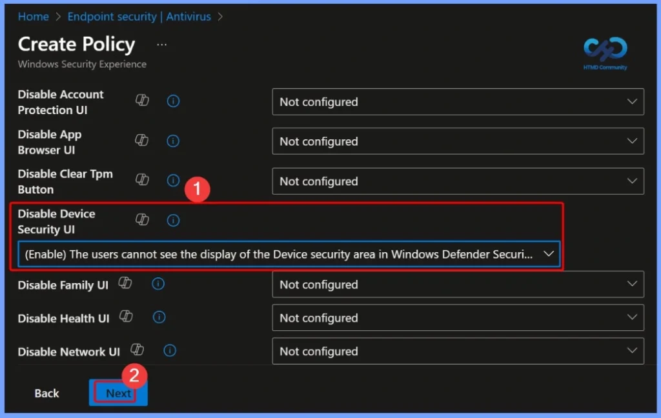Click the info icon beside Disable App Browser UI
The height and width of the screenshot is (418, 661).
[173, 141]
